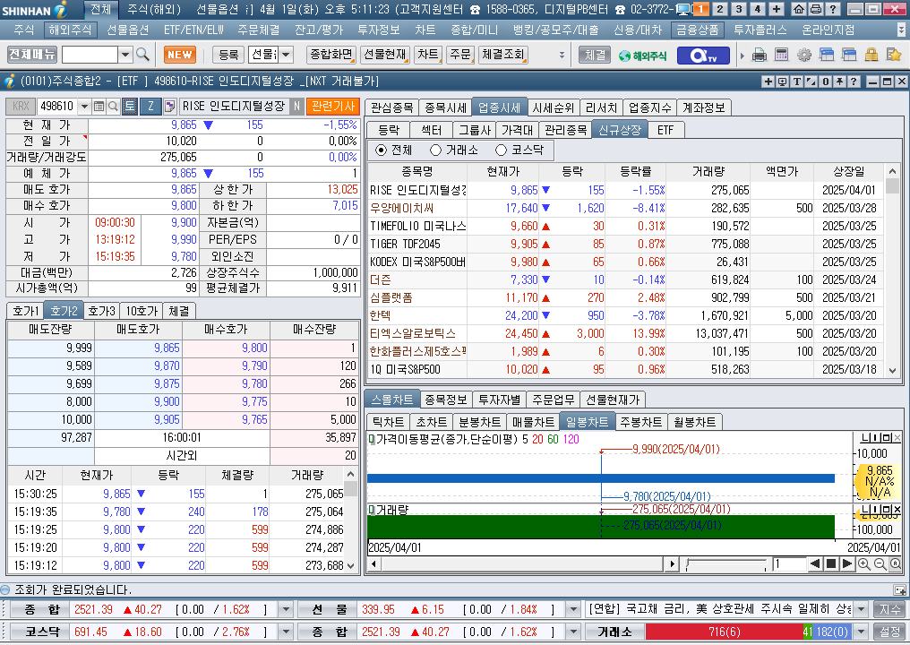Image resolution: width=910 pixels, height=645 pixels.
Task: Switch to the 관심종목 tab
Action: (391, 107)
